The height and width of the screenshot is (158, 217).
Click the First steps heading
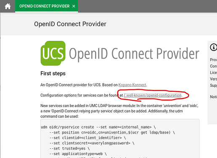coord(53,73)
